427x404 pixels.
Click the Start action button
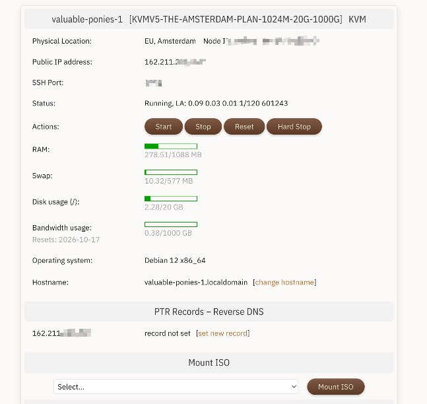coord(164,126)
